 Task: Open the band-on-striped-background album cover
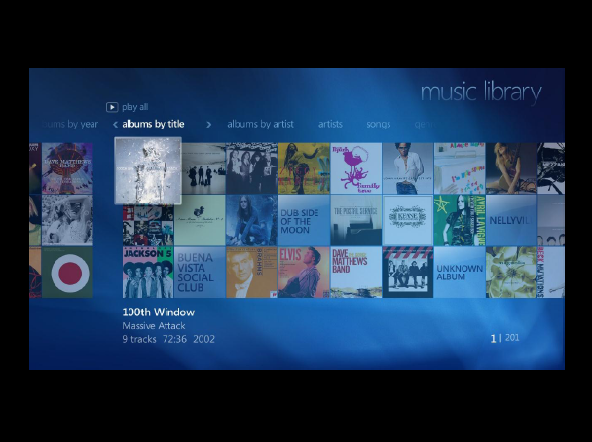tap(408, 273)
